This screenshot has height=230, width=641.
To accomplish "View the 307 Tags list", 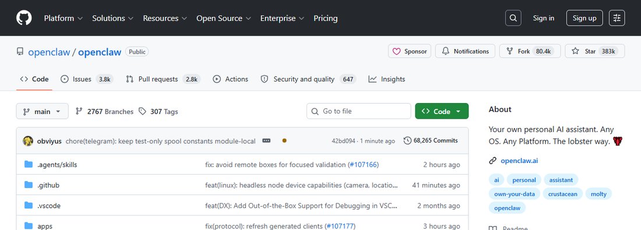I will click(x=158, y=111).
